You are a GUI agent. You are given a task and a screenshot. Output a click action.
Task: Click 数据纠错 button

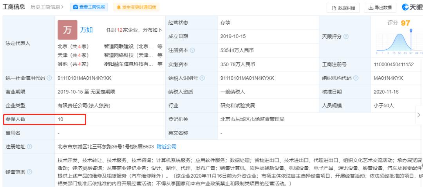coord(343,8)
